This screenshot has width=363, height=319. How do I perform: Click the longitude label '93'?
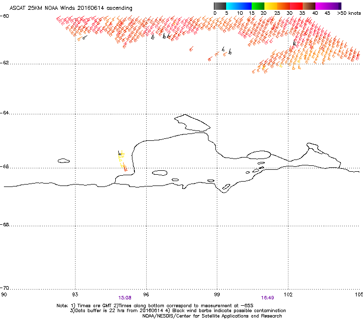click(75, 294)
